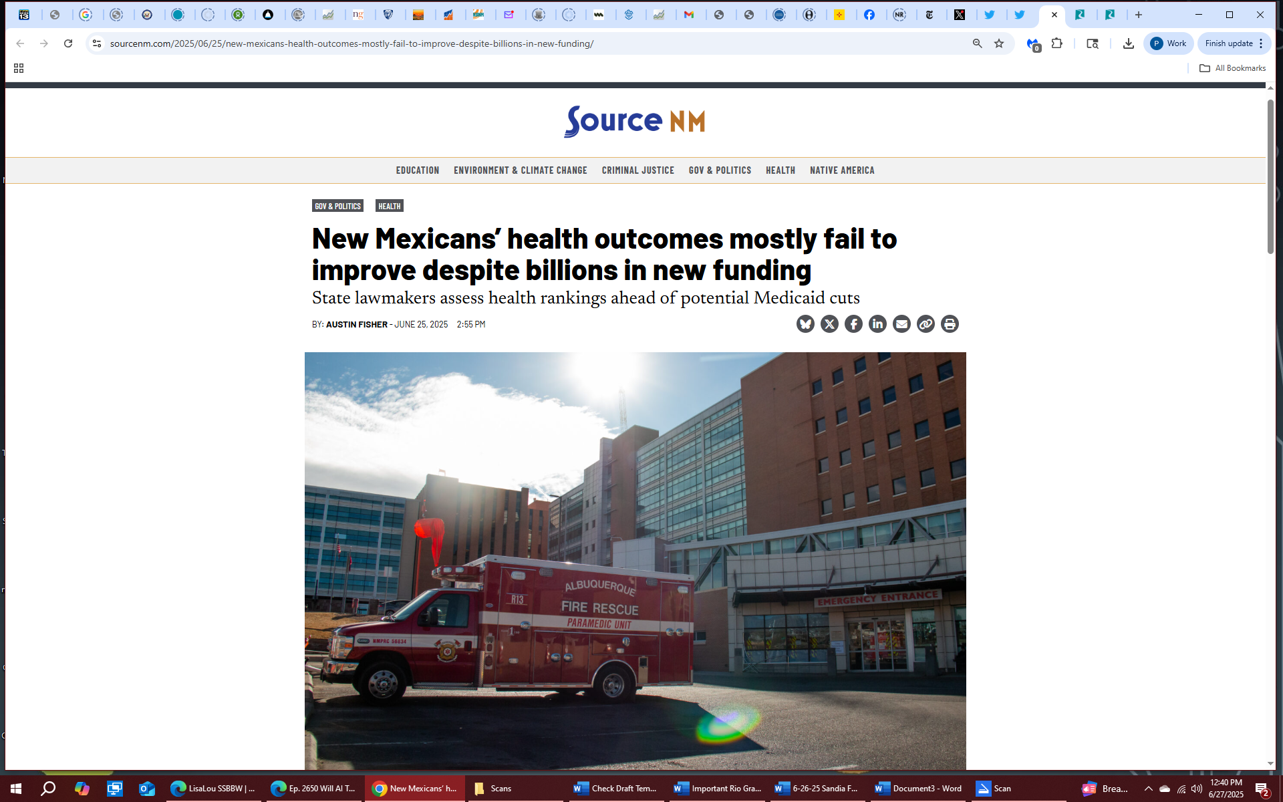Click the address bar URL

pyautogui.click(x=351, y=43)
